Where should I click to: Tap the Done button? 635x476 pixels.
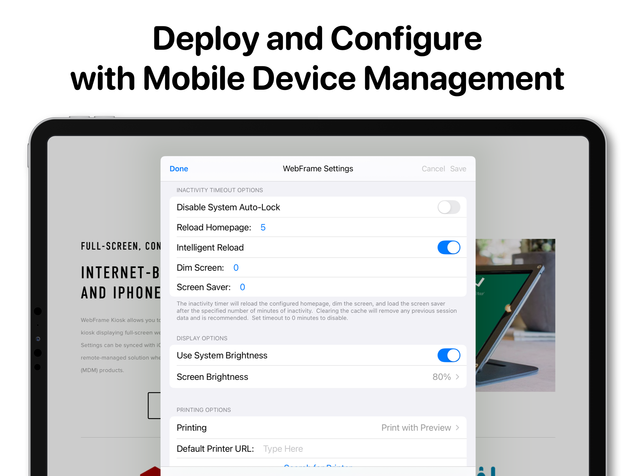click(x=179, y=168)
